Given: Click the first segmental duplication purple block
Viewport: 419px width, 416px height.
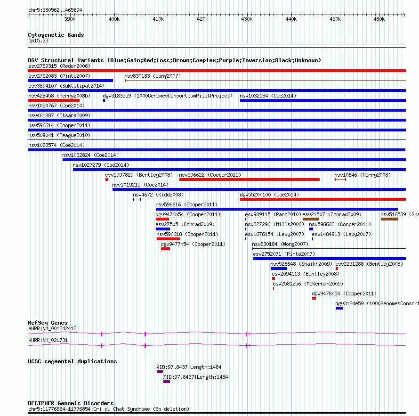Looking at the screenshot, I should click(160, 372).
